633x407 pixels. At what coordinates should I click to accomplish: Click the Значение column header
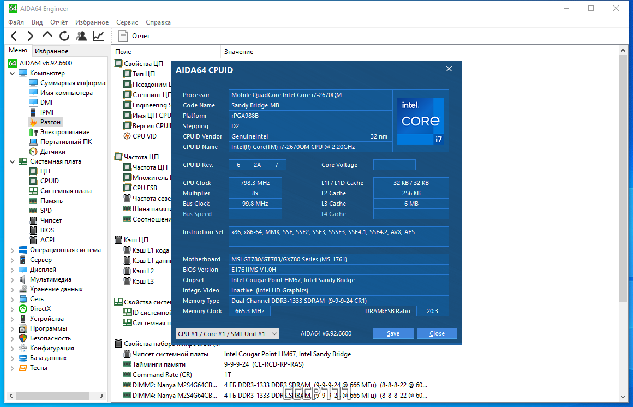(238, 52)
